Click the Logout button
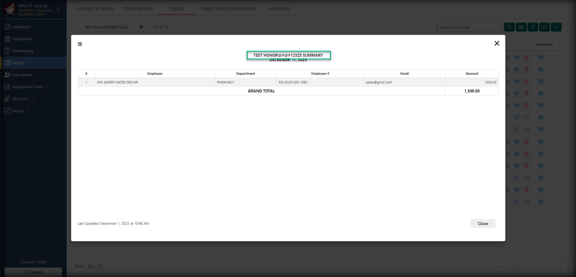This screenshot has width=576, height=277. click(x=33, y=272)
